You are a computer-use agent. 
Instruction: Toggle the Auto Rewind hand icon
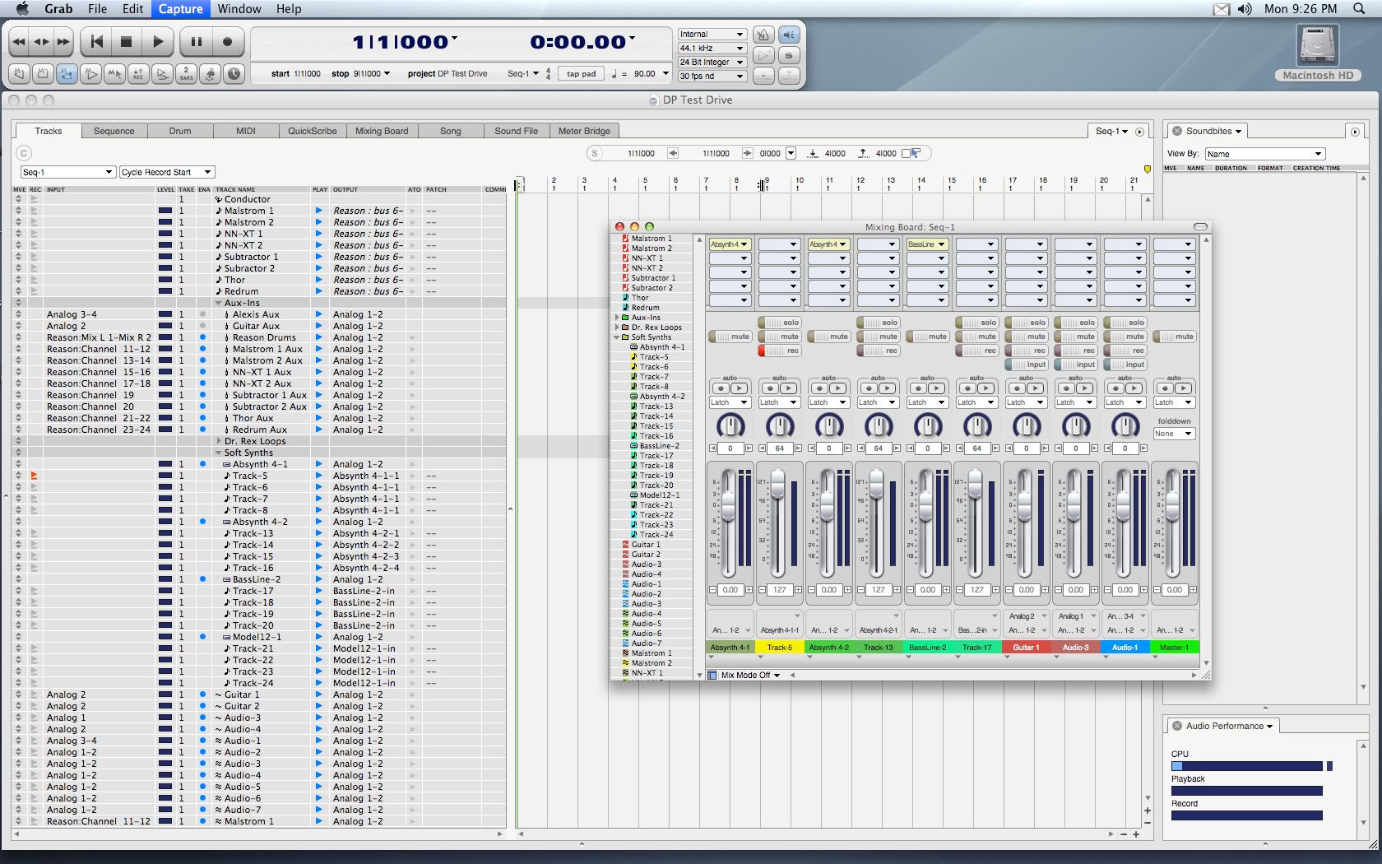pyautogui.click(x=20, y=74)
